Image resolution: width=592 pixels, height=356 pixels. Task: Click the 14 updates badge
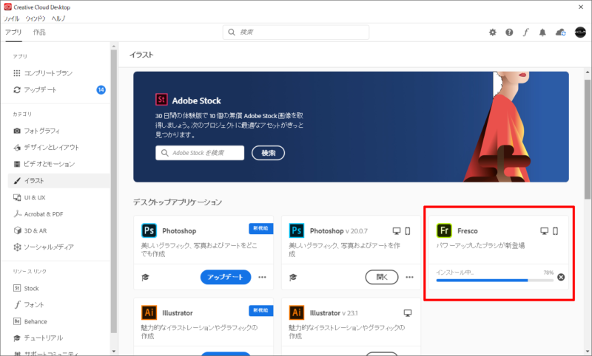[101, 89]
